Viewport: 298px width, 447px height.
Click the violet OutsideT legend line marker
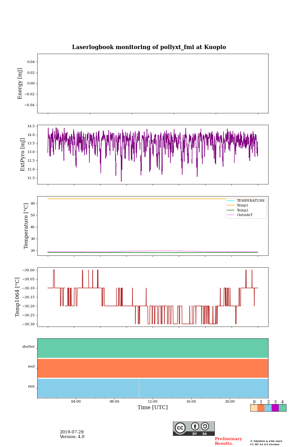pos(231,215)
